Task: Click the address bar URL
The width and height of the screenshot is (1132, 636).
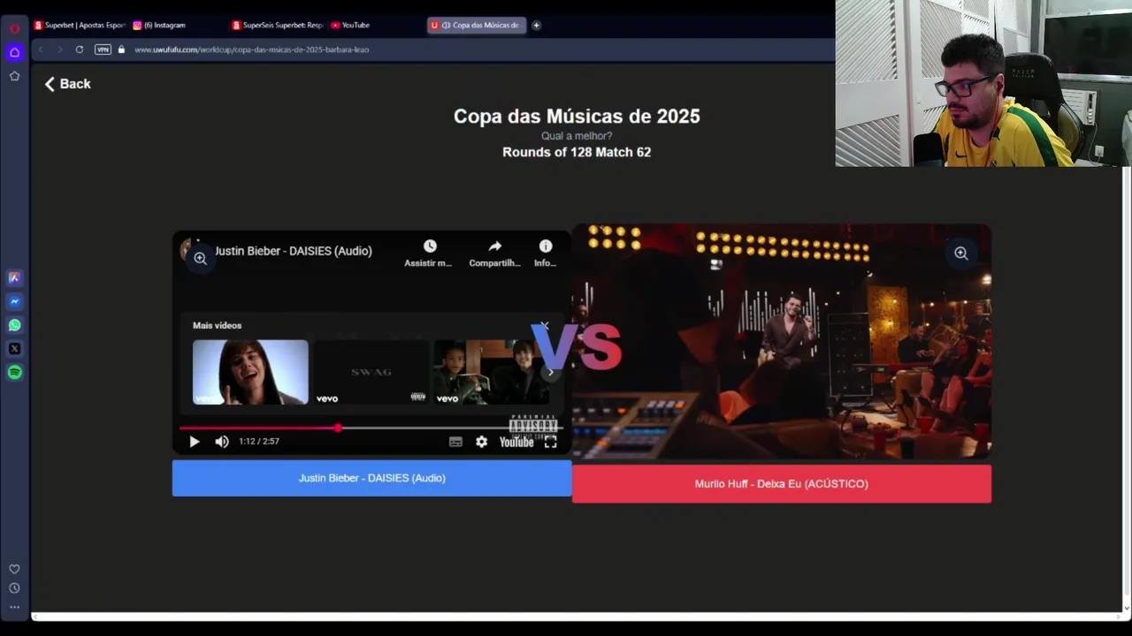Action: 251,49
